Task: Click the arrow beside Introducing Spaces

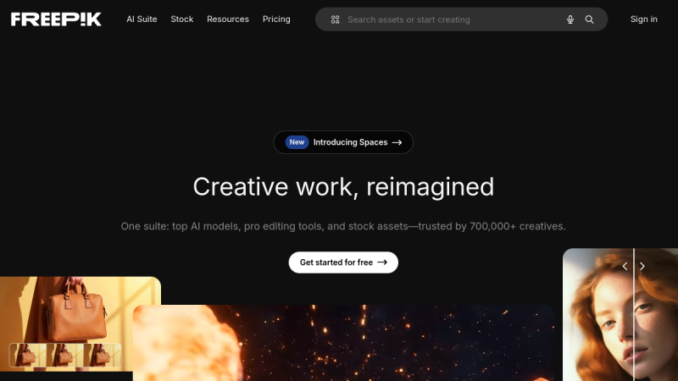Action: tap(397, 142)
